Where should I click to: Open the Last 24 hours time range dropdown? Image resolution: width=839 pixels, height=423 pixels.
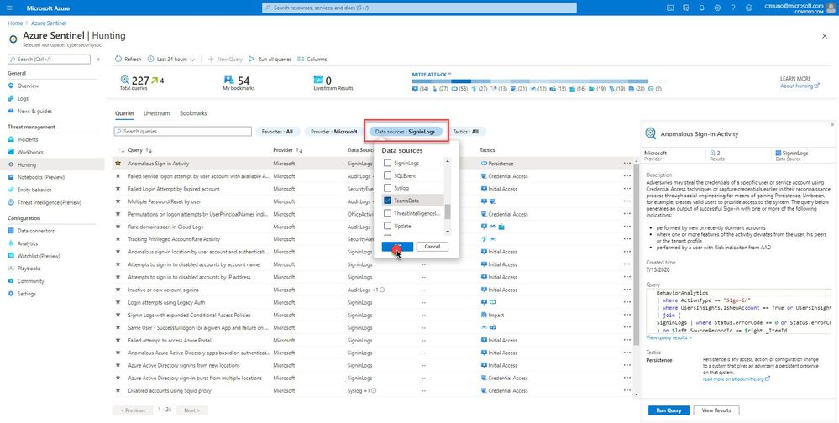coord(171,60)
